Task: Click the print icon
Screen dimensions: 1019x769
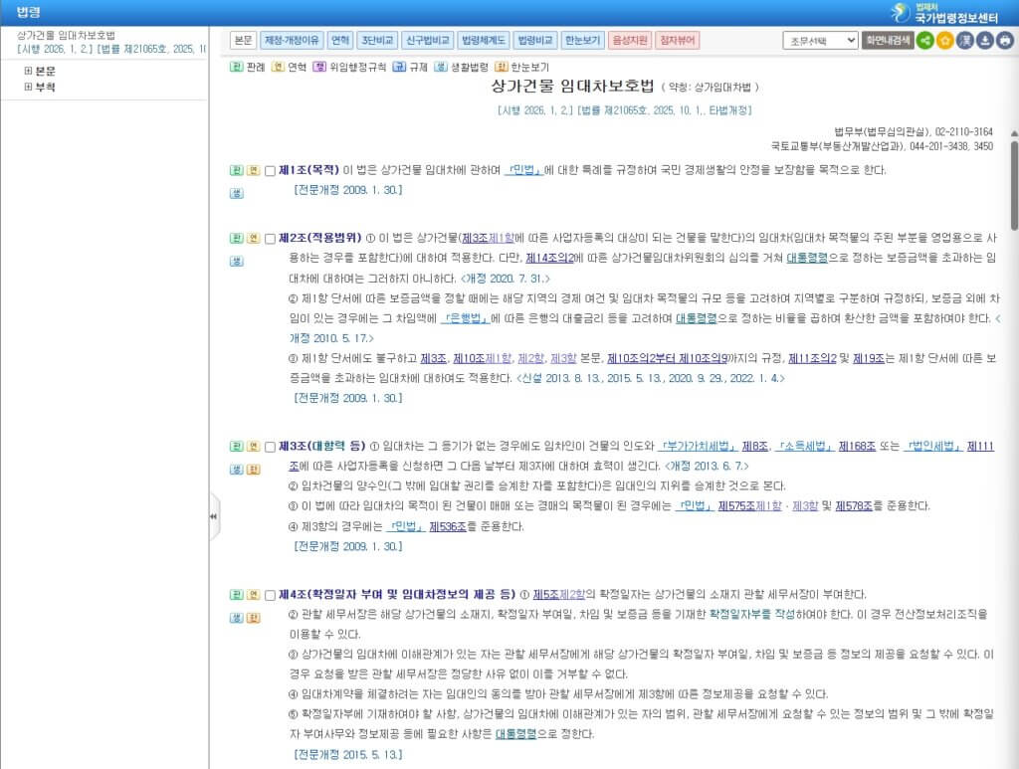Action: coord(1005,41)
